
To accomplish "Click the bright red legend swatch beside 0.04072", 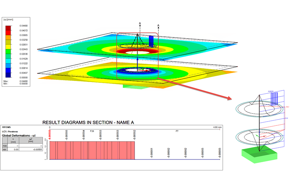I will 8,33.
